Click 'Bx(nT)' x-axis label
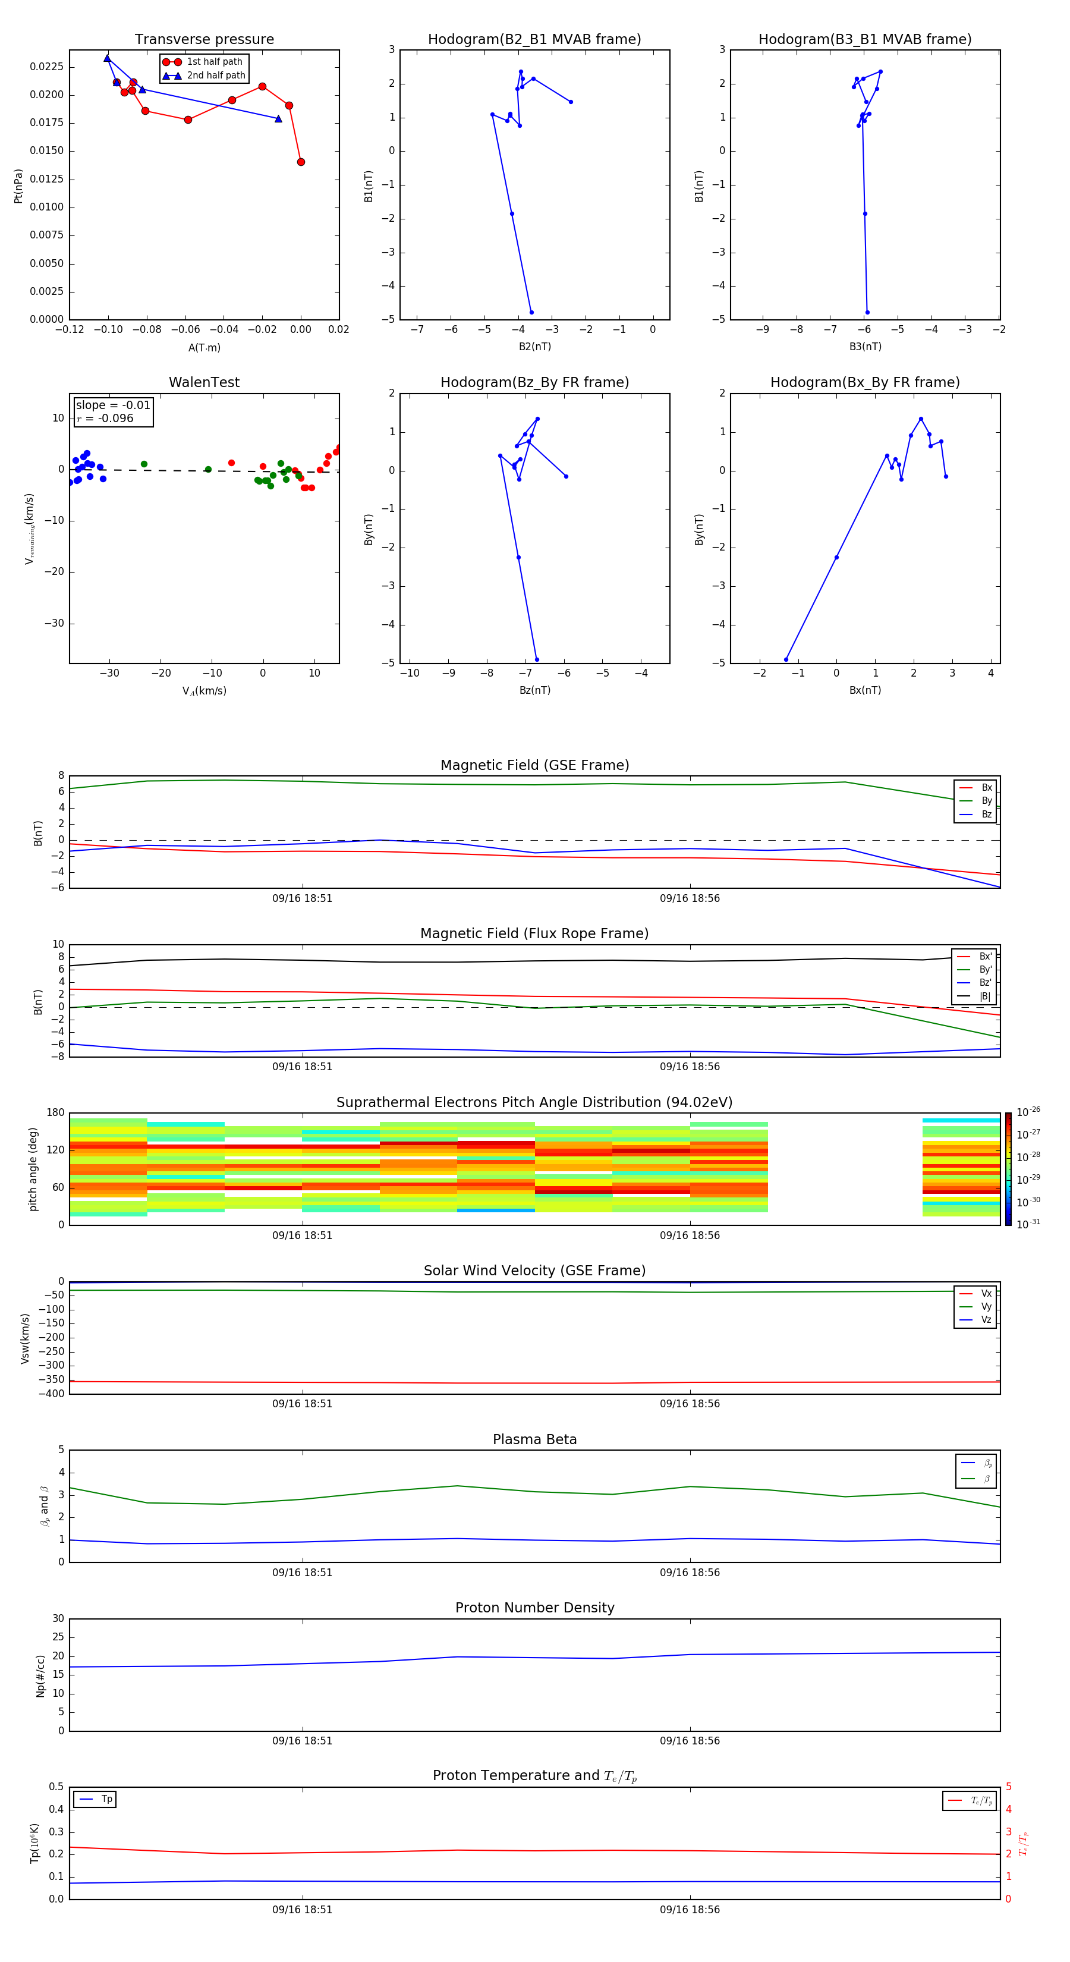The width and height of the screenshot is (1070, 1962). tap(865, 690)
